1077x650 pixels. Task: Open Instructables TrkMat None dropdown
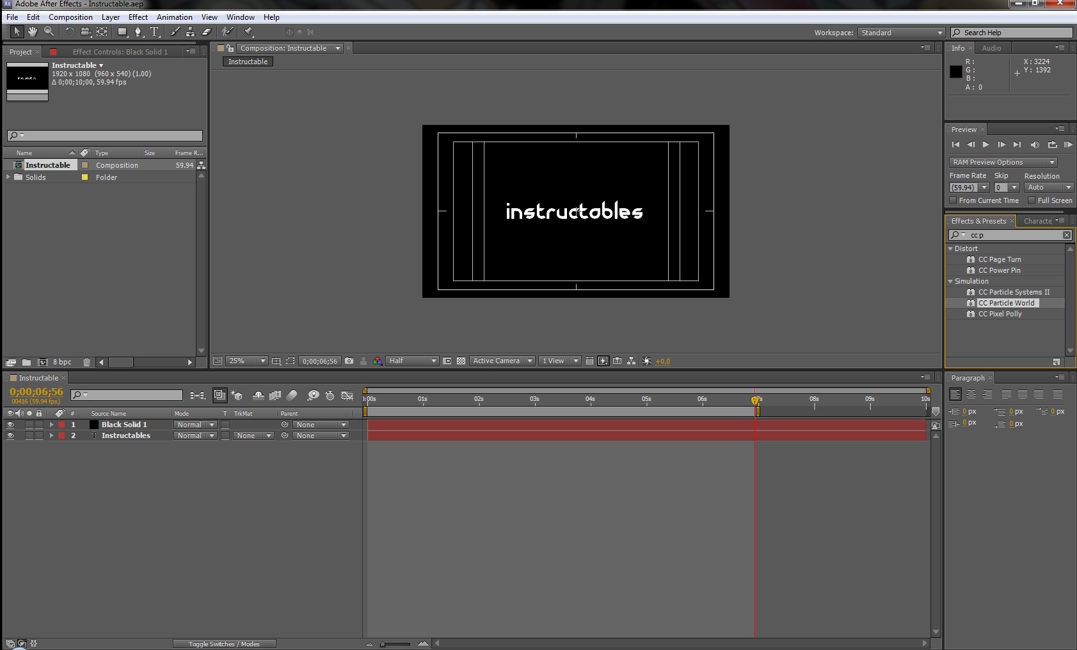pos(253,435)
